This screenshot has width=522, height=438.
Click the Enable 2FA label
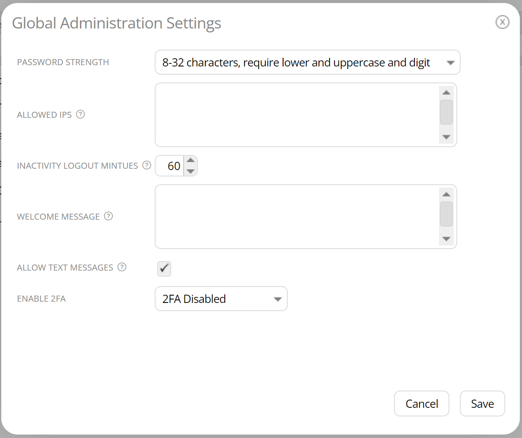[x=41, y=299]
